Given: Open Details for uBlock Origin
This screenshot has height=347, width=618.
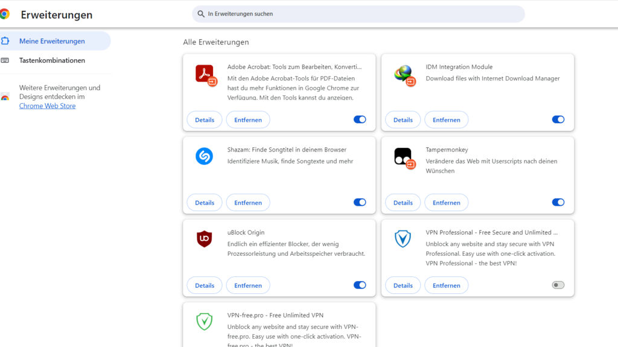Looking at the screenshot, I should point(205,285).
